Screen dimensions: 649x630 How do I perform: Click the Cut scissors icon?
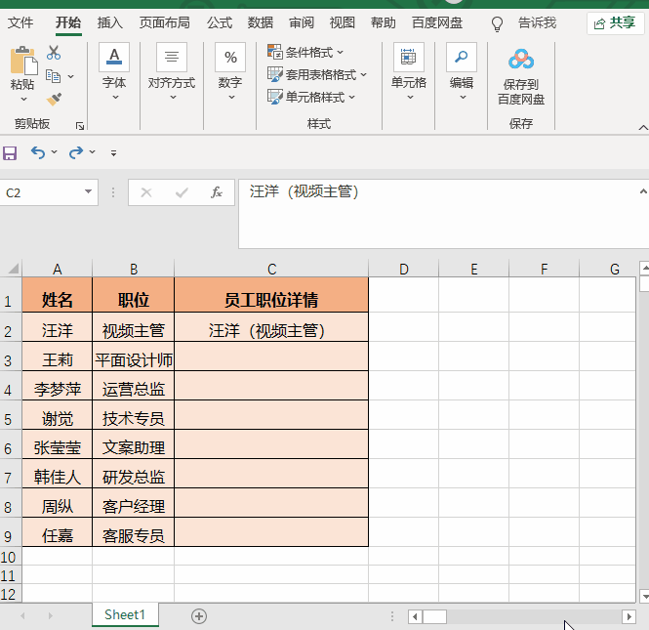pyautogui.click(x=54, y=53)
